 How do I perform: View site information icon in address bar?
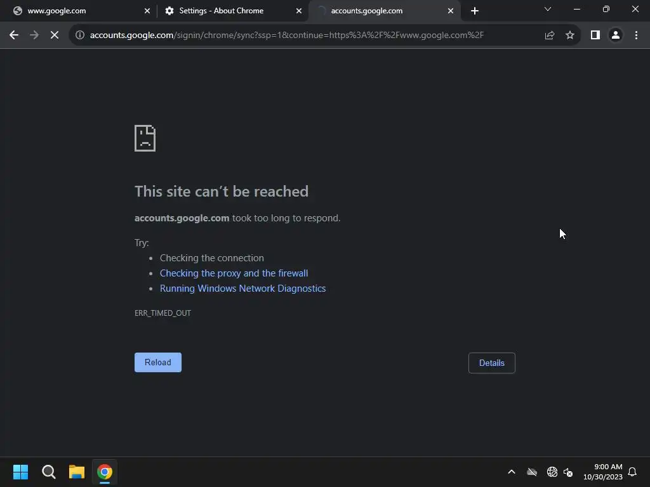79,36
